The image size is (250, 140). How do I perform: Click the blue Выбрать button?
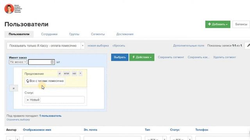coord(120,57)
